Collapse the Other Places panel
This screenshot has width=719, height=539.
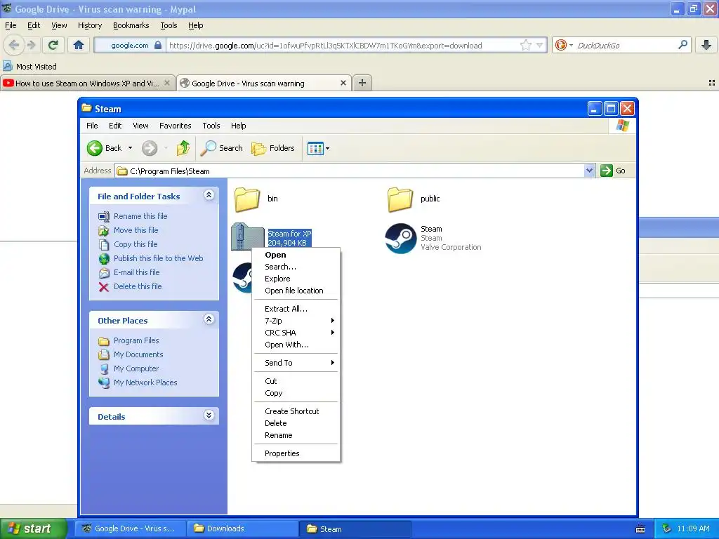point(209,319)
